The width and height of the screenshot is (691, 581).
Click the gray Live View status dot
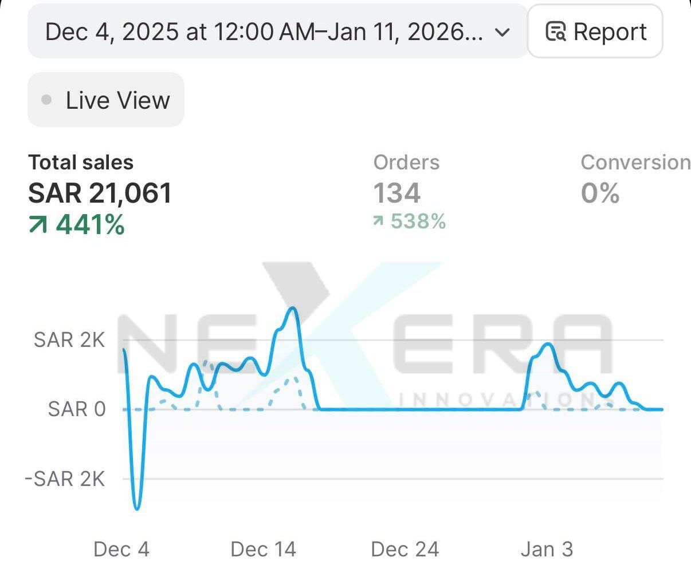[x=47, y=100]
